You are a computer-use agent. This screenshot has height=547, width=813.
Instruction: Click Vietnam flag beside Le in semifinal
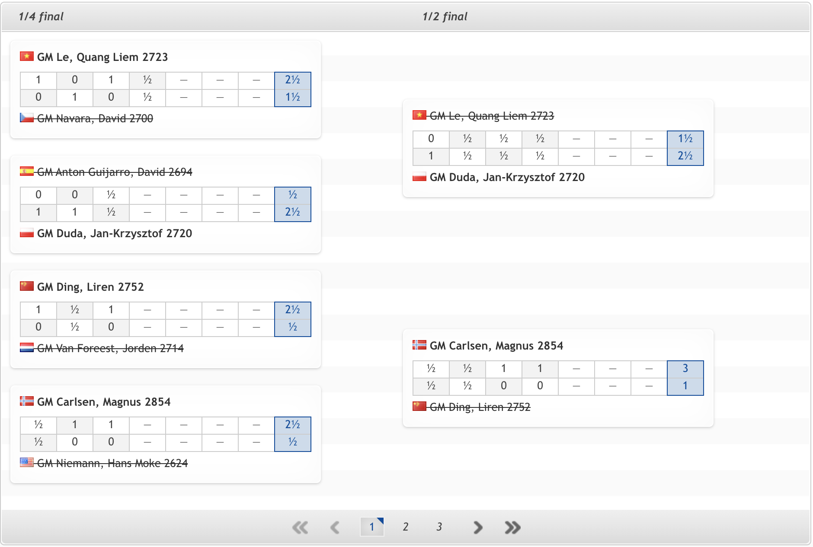click(x=419, y=115)
